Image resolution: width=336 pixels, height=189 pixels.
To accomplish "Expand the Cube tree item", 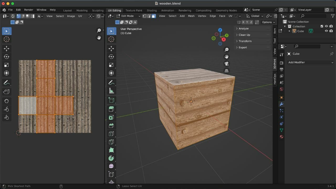I will coord(290,31).
